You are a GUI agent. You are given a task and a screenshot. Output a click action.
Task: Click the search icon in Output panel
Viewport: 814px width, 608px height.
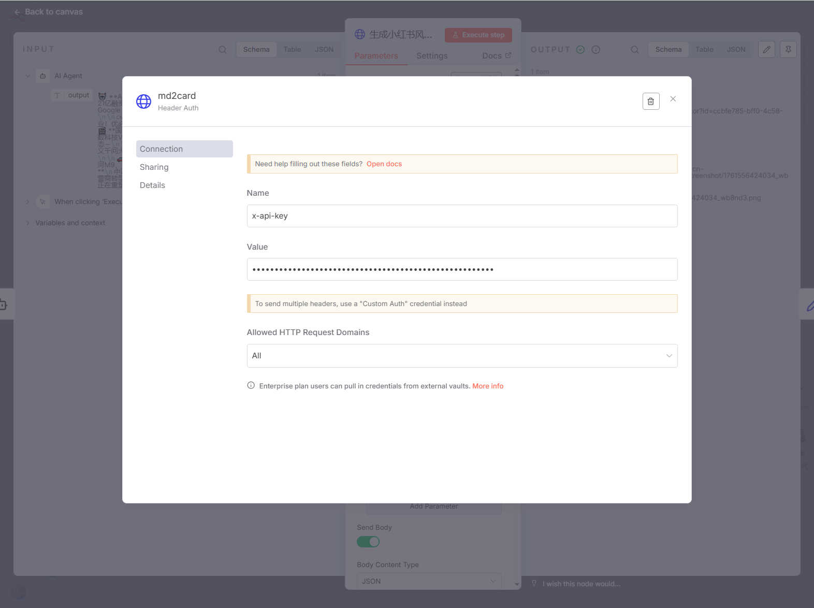pos(634,50)
